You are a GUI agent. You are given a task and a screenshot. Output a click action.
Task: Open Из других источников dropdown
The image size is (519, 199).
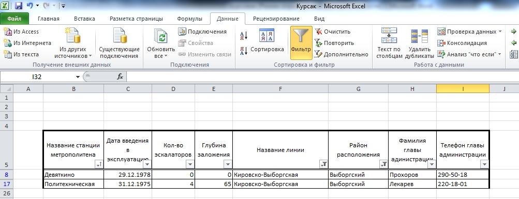point(73,43)
